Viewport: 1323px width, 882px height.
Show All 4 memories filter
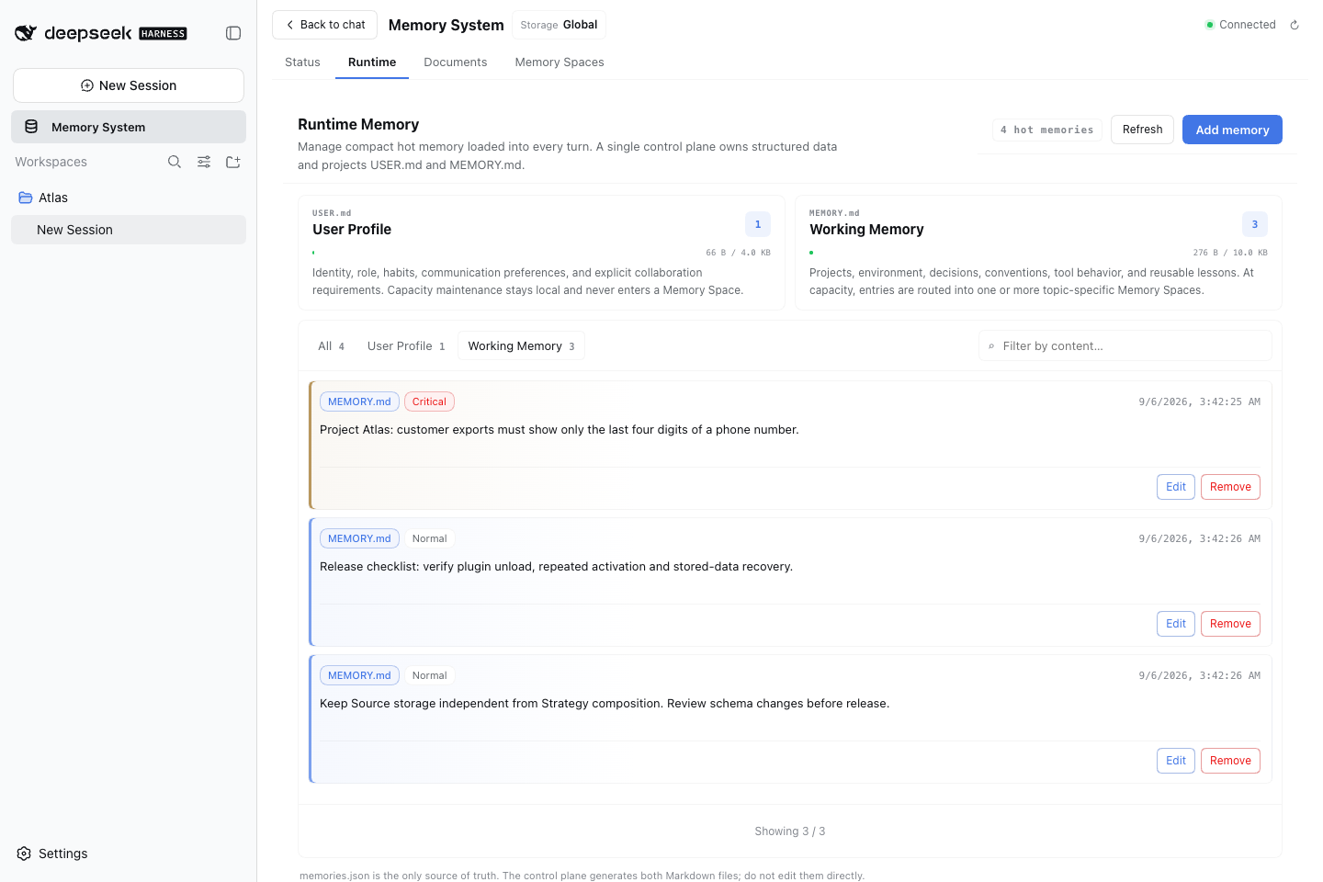pos(331,346)
